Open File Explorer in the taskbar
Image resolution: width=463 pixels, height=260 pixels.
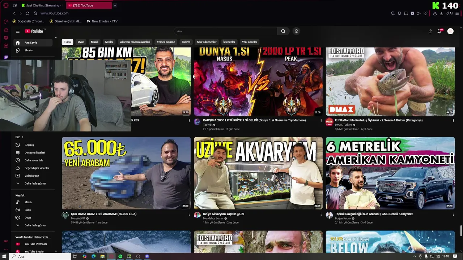(102, 256)
